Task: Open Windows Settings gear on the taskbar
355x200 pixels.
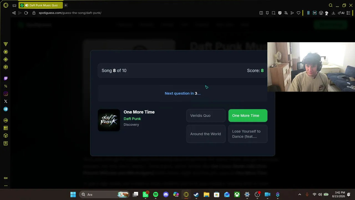Action: 247,194
